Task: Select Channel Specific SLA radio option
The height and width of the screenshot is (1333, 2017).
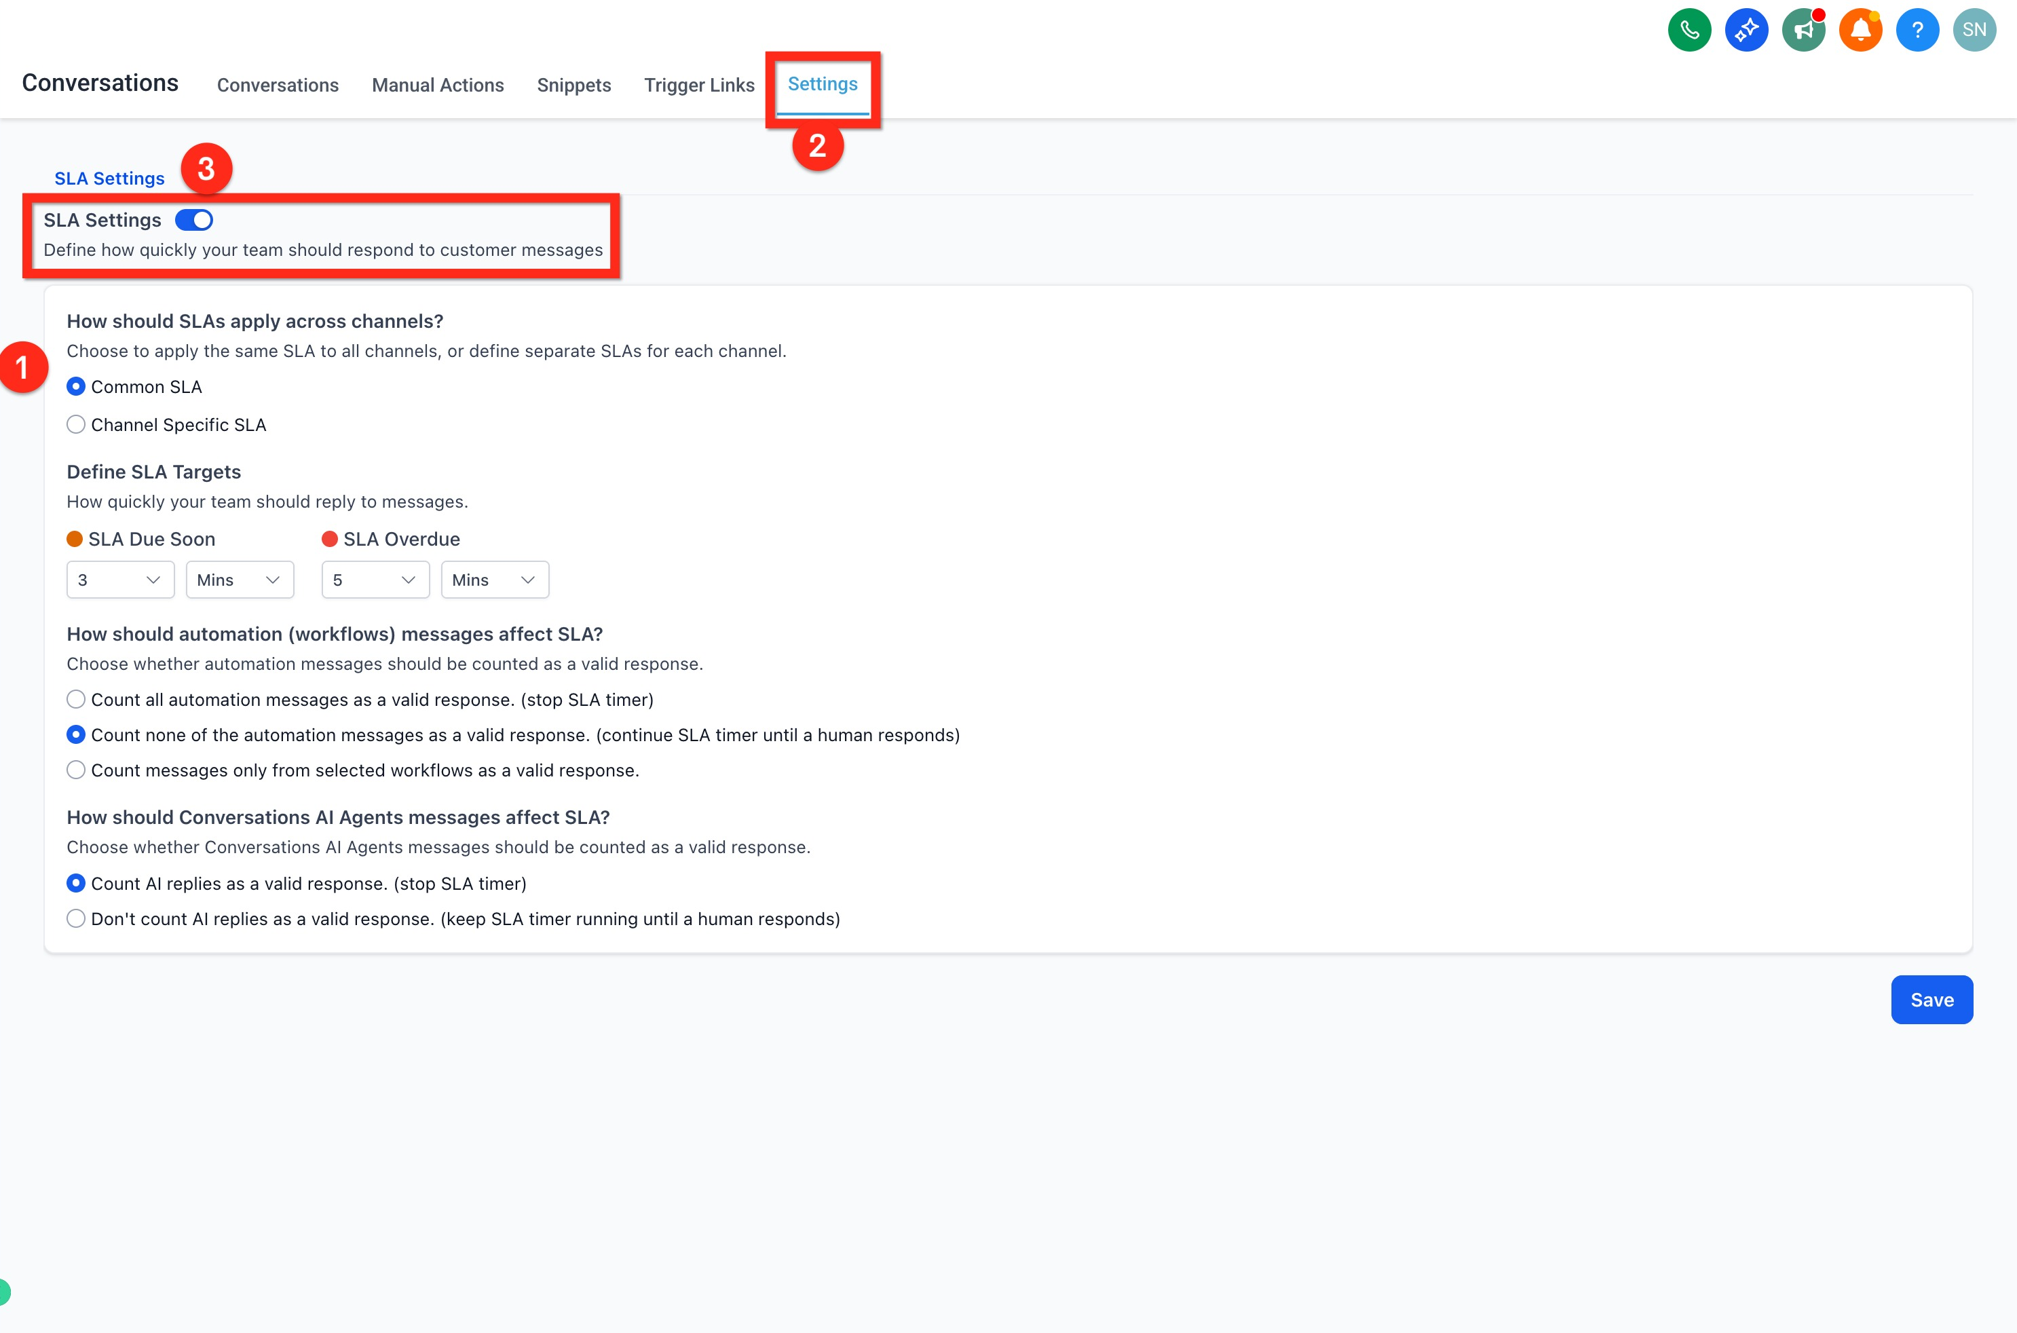Action: point(75,424)
